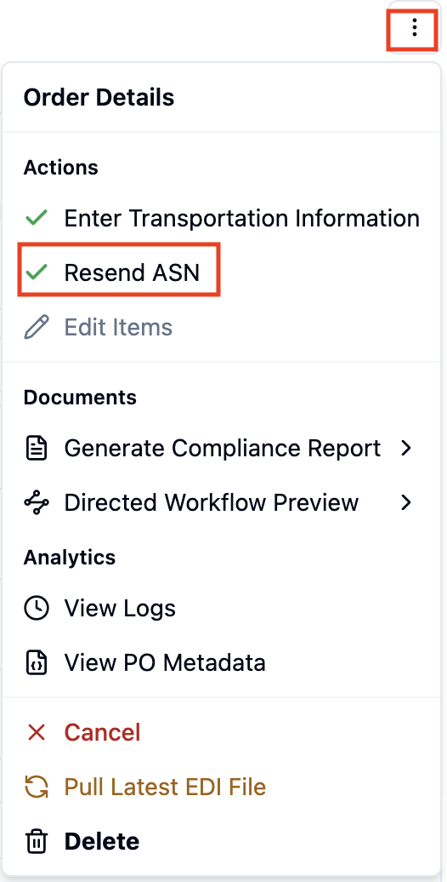Choose the Delete option

point(222,841)
